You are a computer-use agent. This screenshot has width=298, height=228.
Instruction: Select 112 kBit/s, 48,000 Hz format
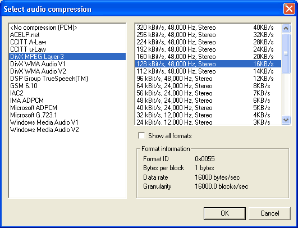208,71
